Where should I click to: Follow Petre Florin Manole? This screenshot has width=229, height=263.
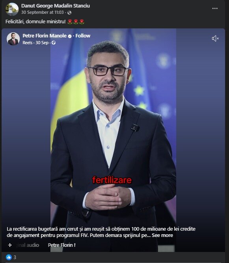[x=83, y=36]
